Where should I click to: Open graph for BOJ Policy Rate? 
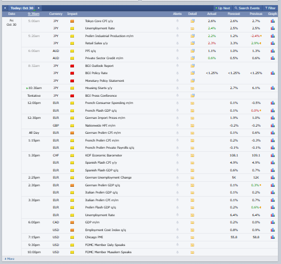[273, 73]
